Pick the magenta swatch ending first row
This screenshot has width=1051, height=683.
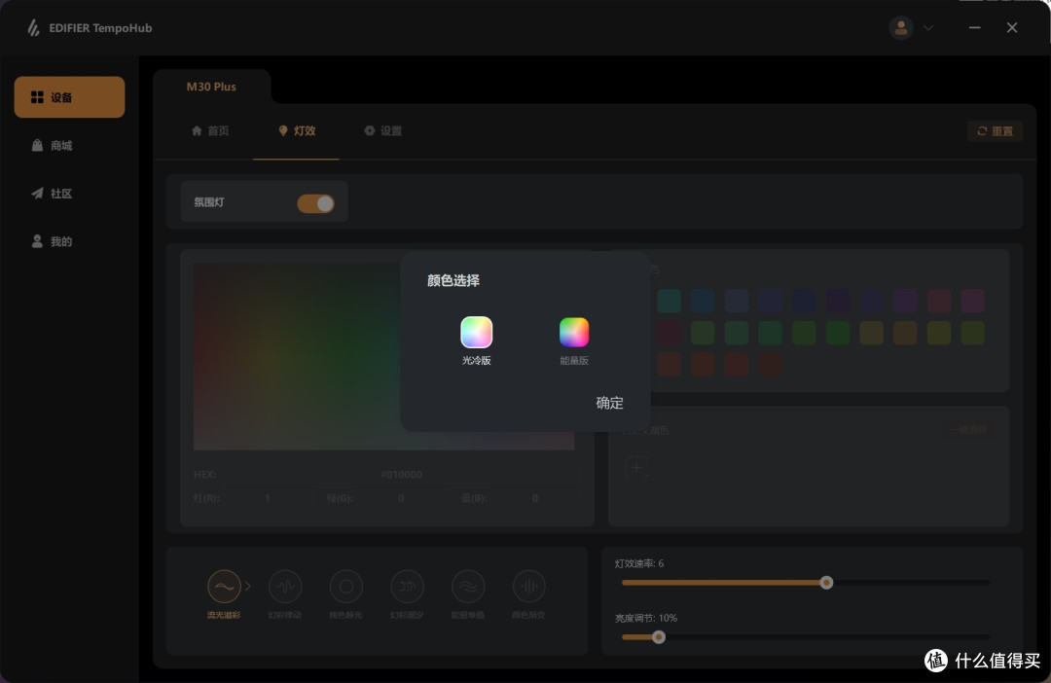click(x=972, y=301)
